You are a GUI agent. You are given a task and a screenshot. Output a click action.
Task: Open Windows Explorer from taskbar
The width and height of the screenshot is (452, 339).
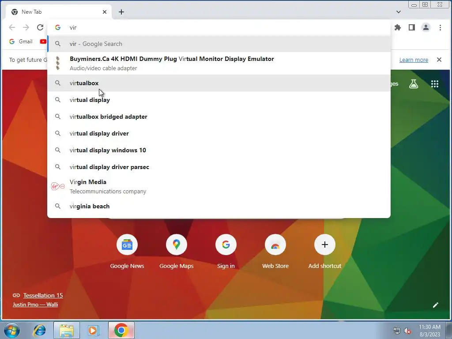coord(67,330)
